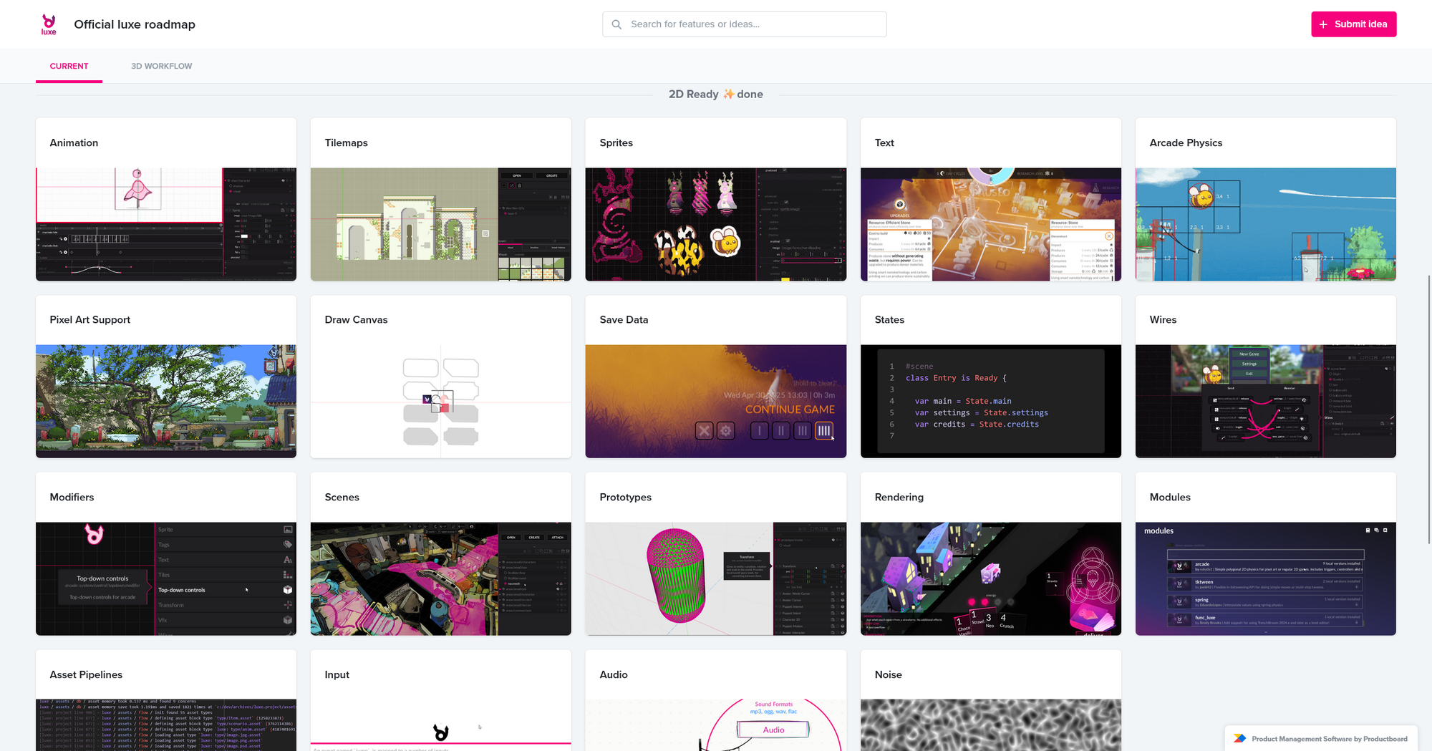1432x751 pixels.
Task: Click the Asset Pipelines title
Action: [86, 674]
